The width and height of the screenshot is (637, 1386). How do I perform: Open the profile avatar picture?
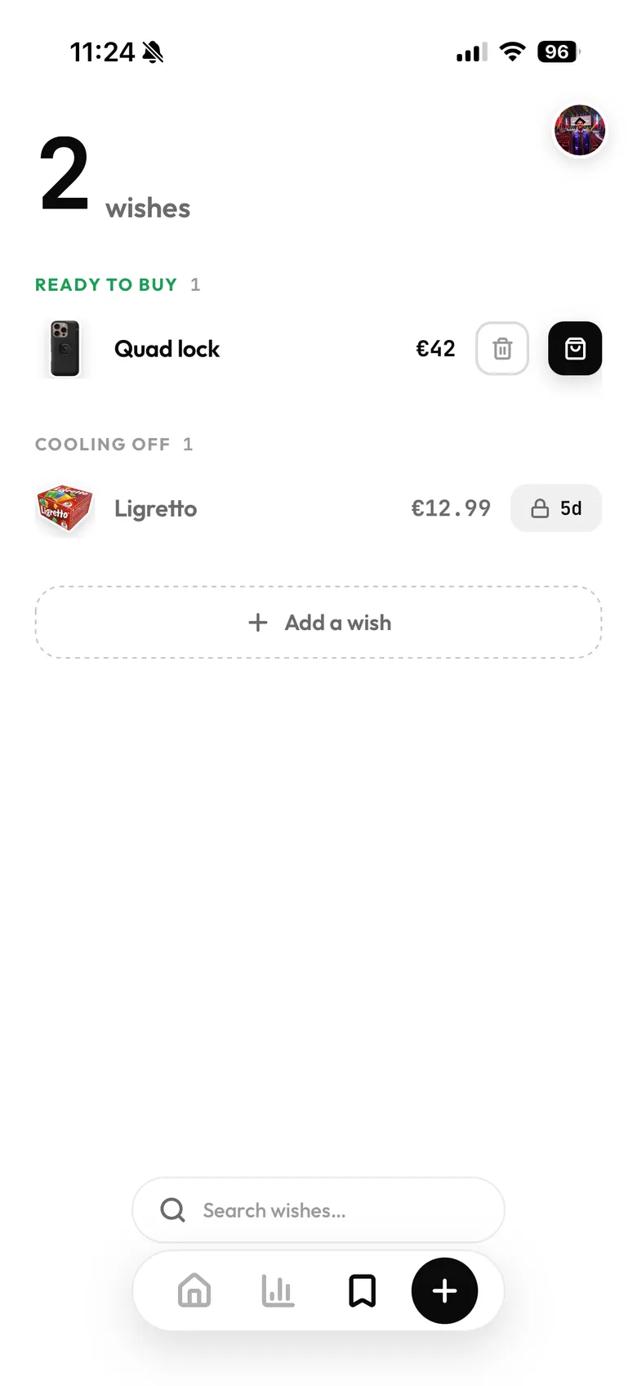pyautogui.click(x=580, y=130)
